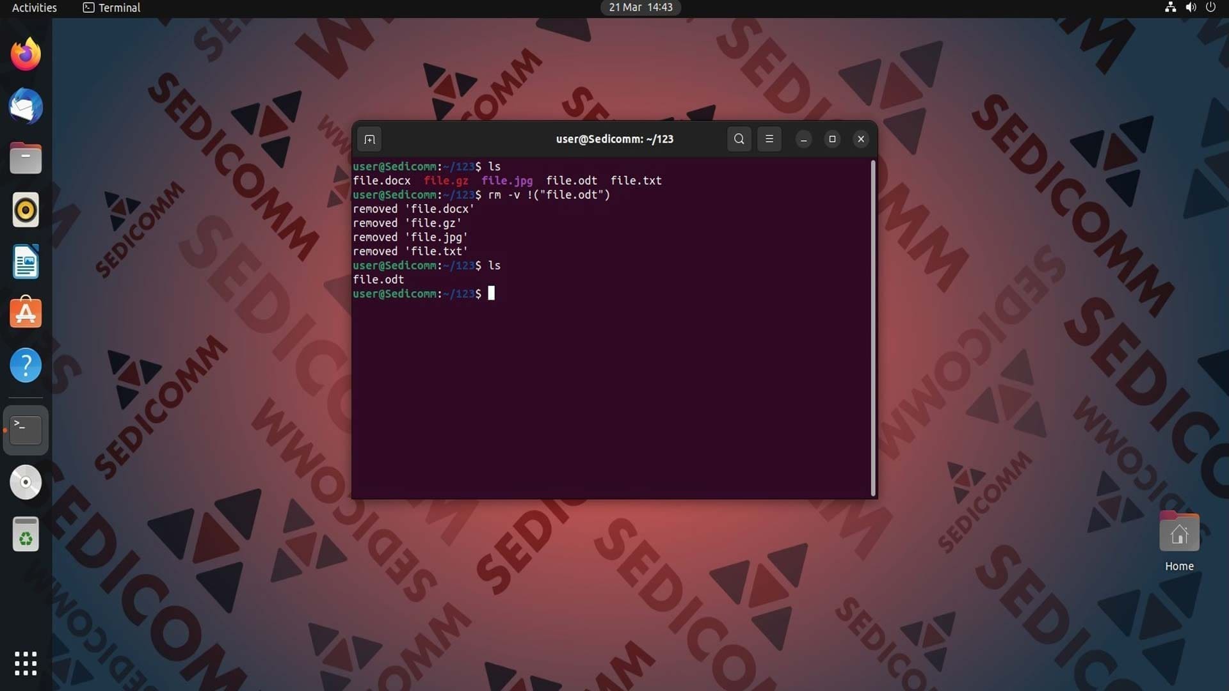This screenshot has width=1229, height=691.
Task: Launch Firefox from the dock
Action: point(26,54)
